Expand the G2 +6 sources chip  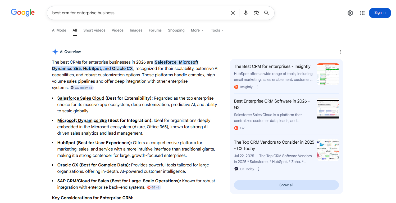[154, 187]
